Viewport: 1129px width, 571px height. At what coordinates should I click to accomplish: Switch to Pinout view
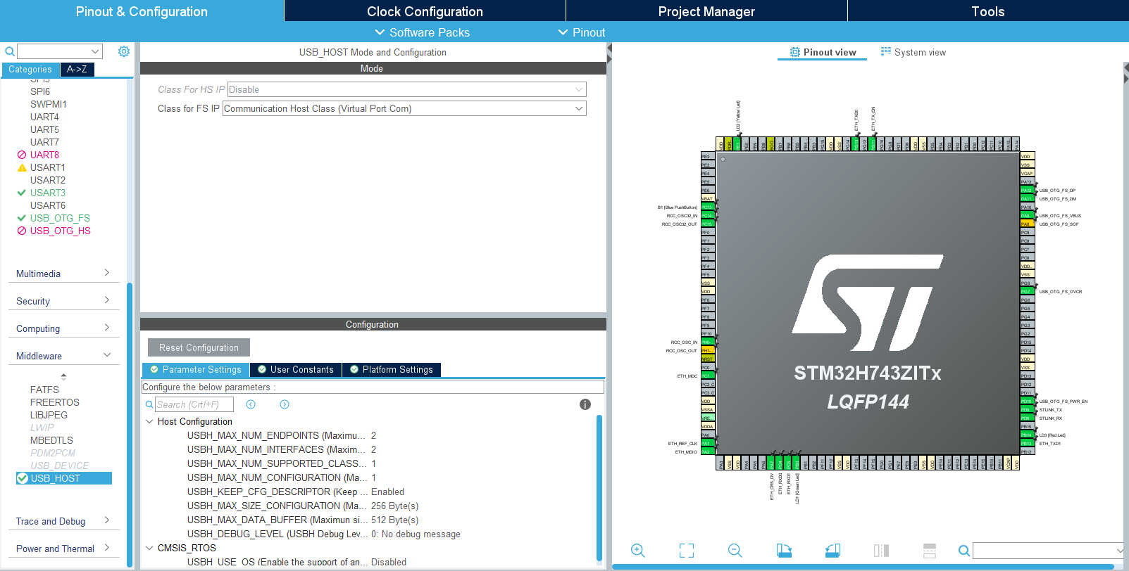tap(823, 53)
